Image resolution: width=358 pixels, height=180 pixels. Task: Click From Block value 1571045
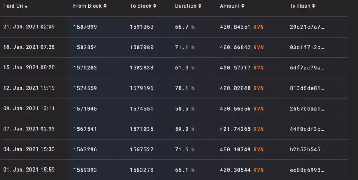point(85,109)
